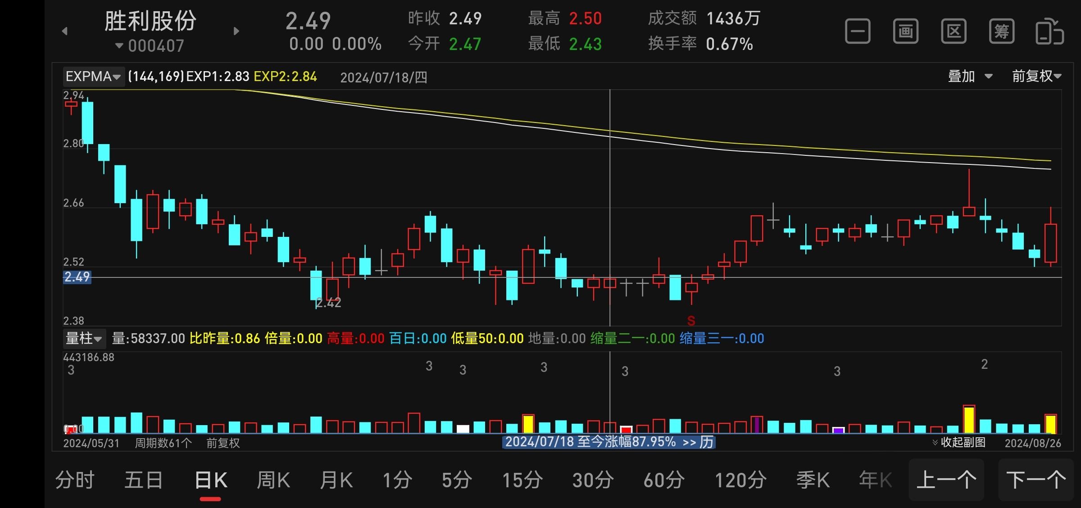Switch to the 周K weekly tab

(273, 480)
